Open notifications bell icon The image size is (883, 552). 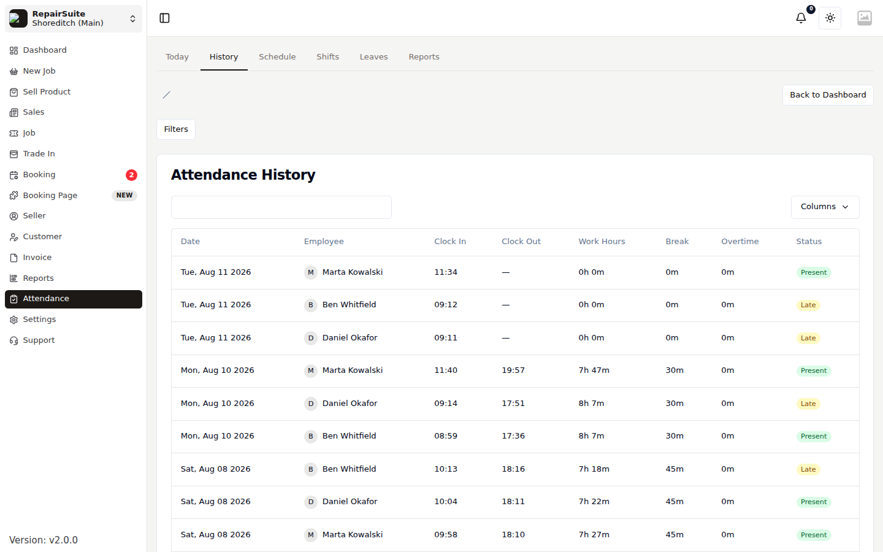point(801,18)
